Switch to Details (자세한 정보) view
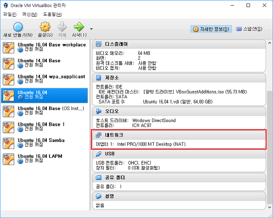This screenshot has height=218, width=273. (211, 29)
